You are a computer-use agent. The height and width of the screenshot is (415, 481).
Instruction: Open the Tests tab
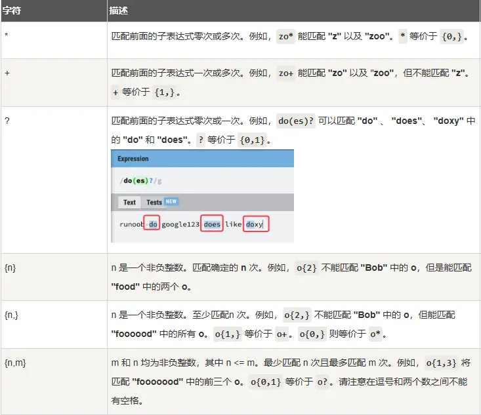[x=154, y=202]
